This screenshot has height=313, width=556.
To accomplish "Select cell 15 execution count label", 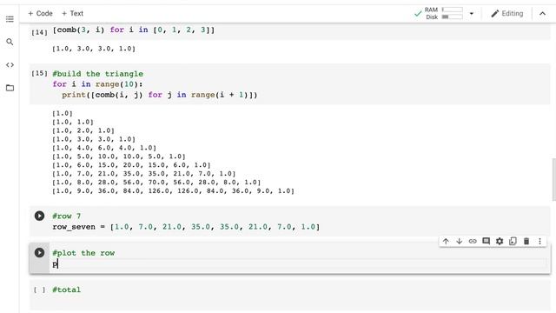I will pyautogui.click(x=39, y=73).
